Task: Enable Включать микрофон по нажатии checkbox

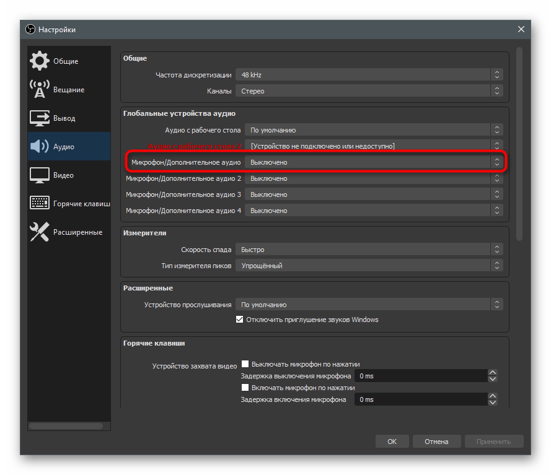Action: (245, 388)
